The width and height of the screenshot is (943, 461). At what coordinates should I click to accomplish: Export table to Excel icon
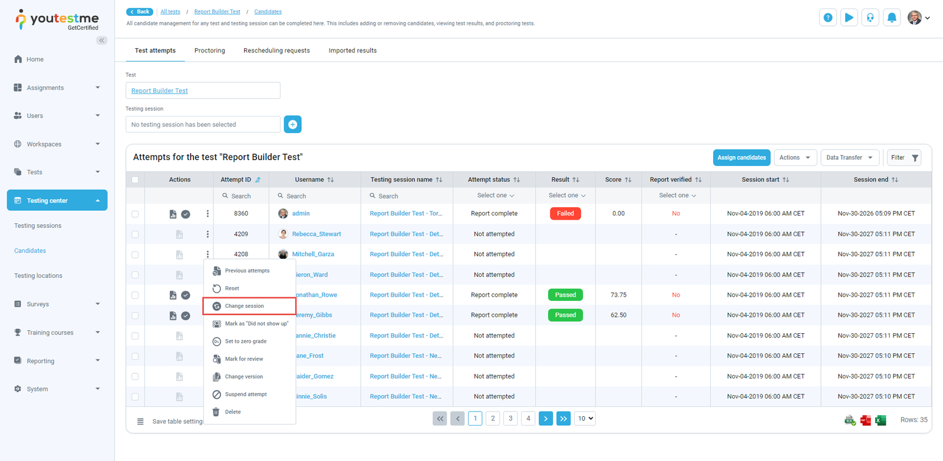(x=881, y=420)
